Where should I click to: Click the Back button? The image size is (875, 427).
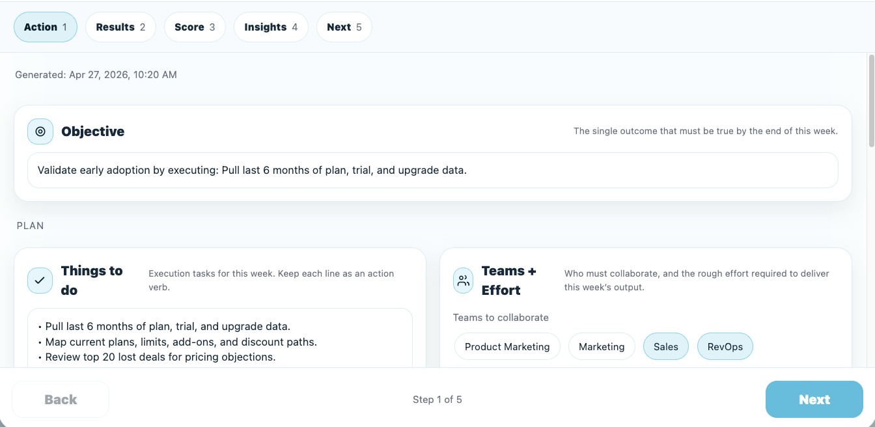61,400
